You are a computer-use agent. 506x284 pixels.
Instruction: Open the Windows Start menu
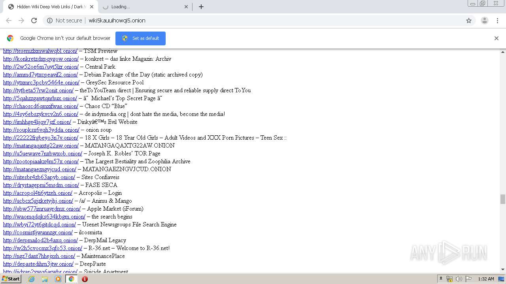[x=11, y=279]
